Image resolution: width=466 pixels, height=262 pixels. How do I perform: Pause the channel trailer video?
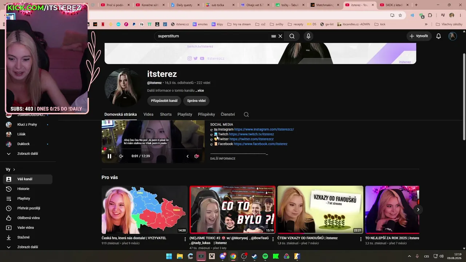(109, 156)
